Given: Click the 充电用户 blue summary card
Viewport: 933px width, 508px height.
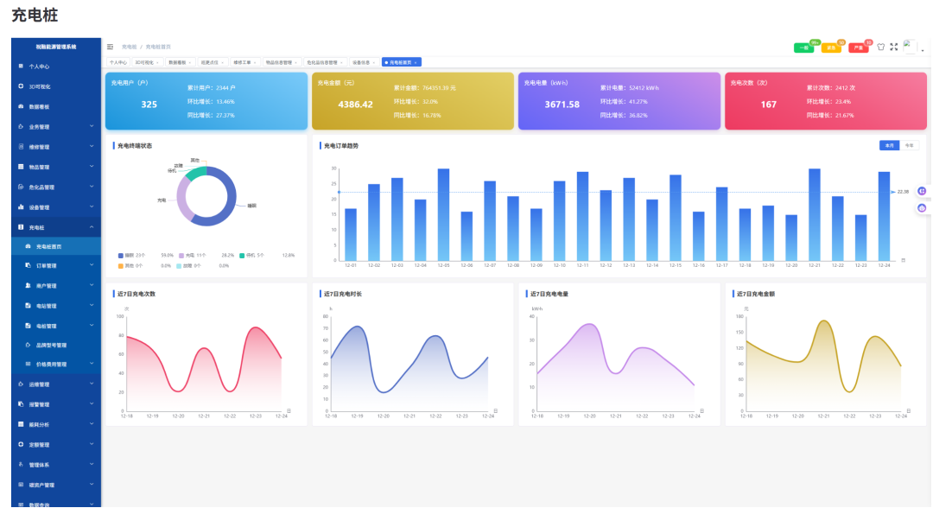Looking at the screenshot, I should coord(206,101).
